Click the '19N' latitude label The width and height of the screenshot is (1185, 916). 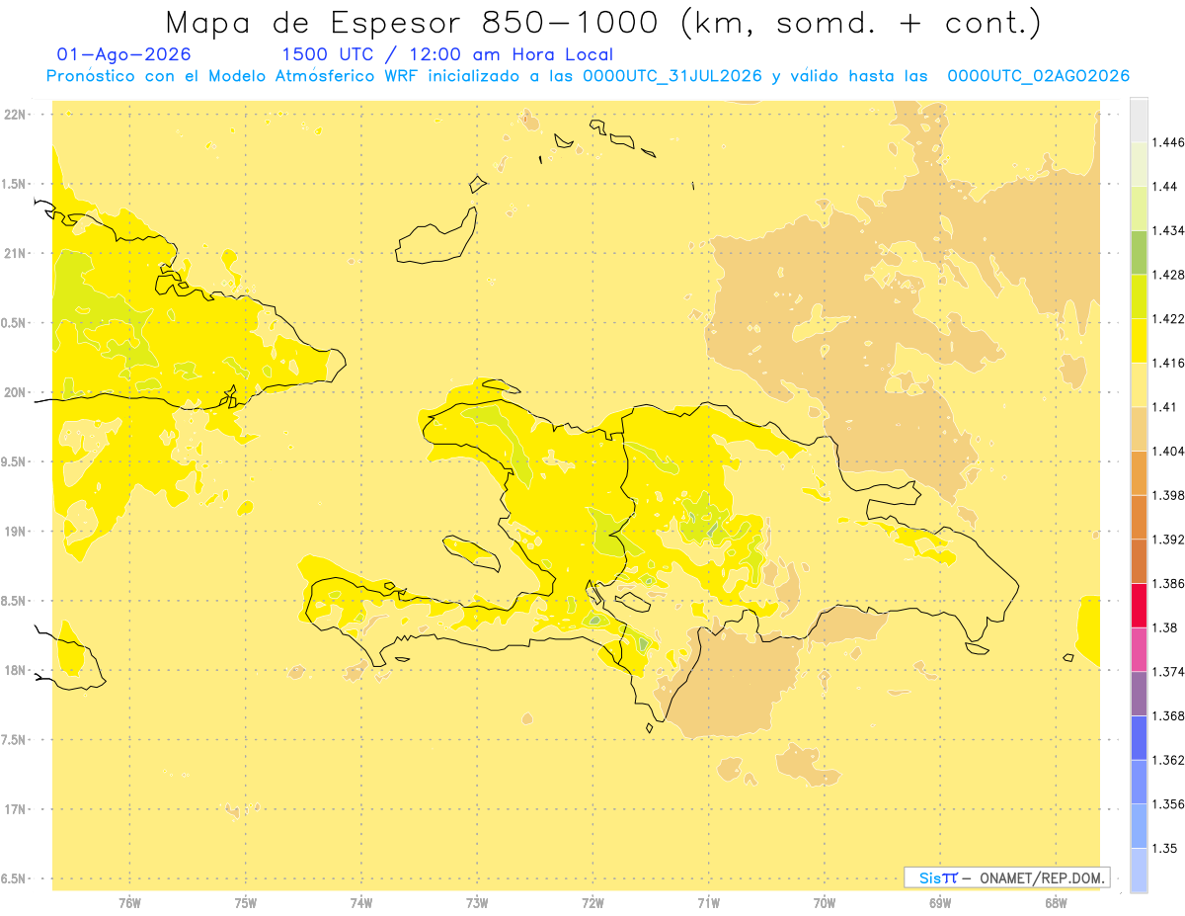[x=17, y=531]
